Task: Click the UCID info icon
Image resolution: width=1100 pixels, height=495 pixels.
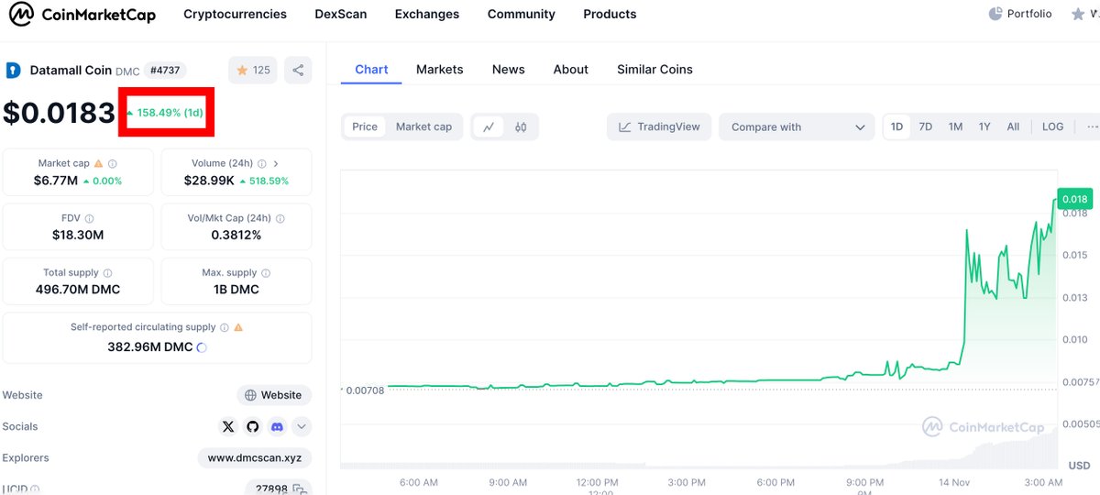Action: click(36, 489)
